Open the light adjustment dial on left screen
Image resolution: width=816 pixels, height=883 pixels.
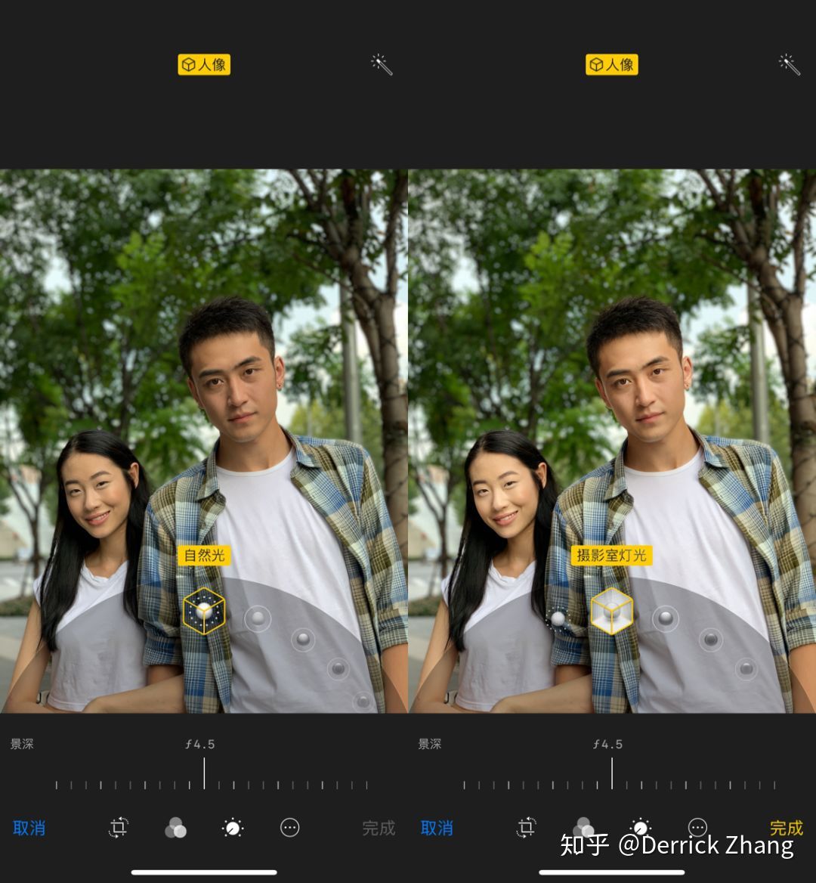(233, 827)
